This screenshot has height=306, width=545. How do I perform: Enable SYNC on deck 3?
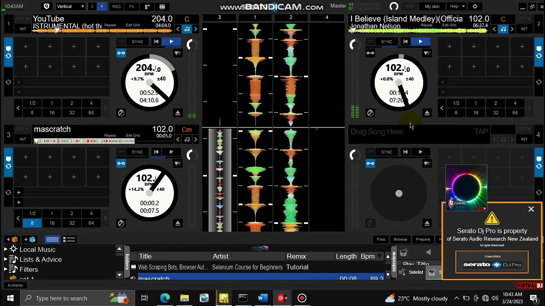138,152
